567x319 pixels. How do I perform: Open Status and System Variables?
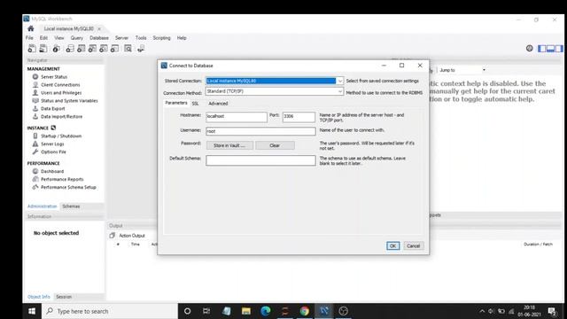coord(69,100)
